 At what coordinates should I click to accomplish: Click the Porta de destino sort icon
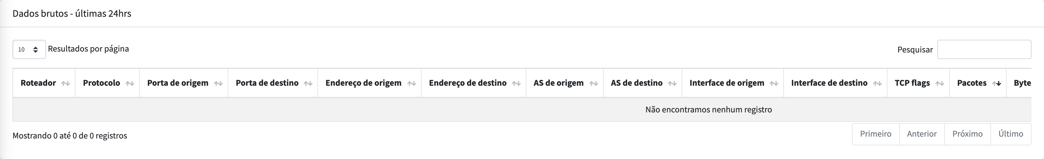[x=308, y=84]
